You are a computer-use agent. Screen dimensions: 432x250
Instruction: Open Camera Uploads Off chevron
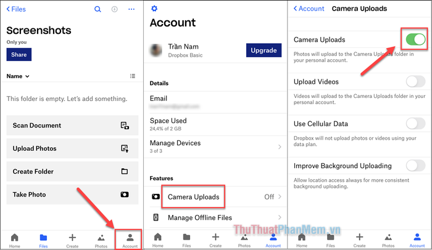point(280,196)
